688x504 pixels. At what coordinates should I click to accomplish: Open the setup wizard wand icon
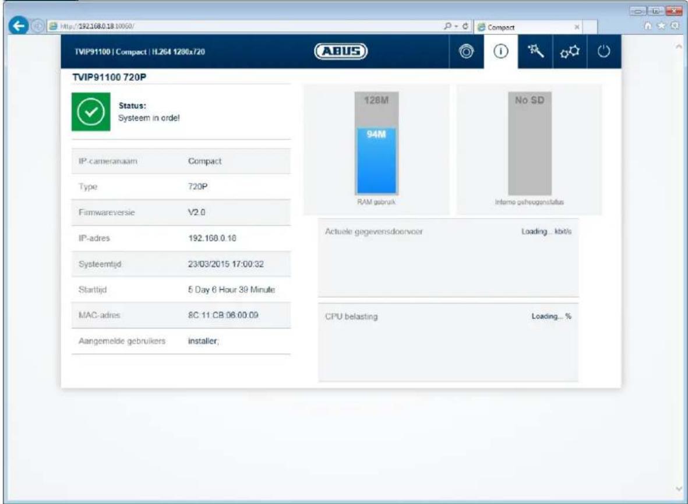click(535, 52)
